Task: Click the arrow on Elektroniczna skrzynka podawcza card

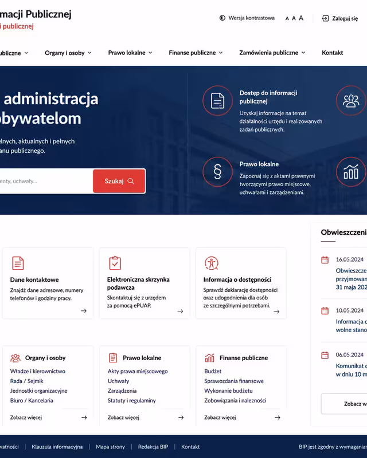Action: (x=180, y=311)
